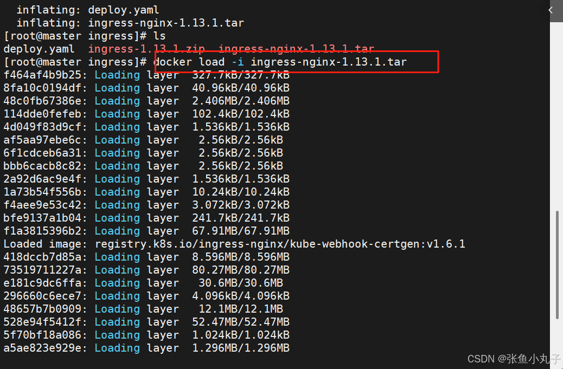Click the size '1.296MB/1.296MB'
The height and width of the screenshot is (369, 563).
241,348
